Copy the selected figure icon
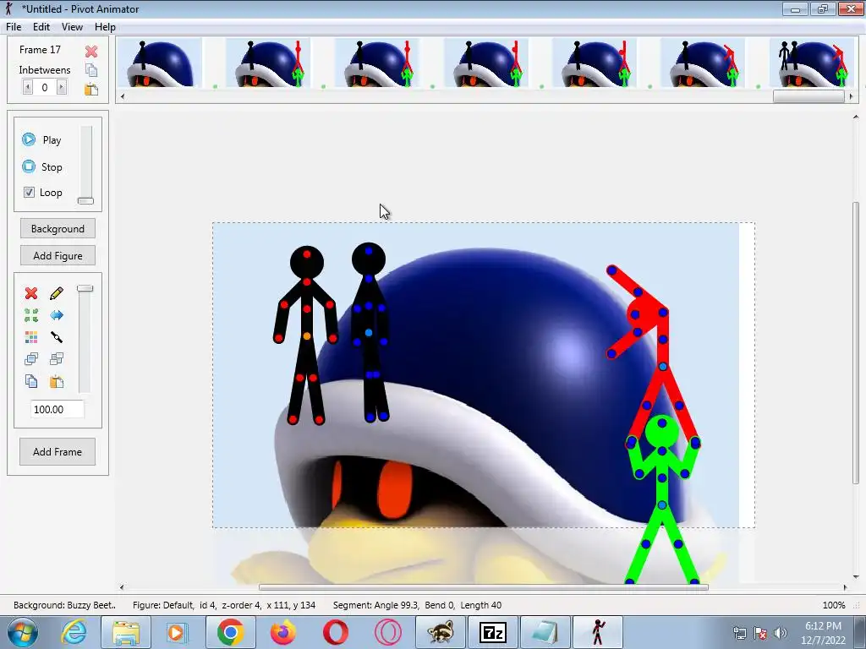This screenshot has width=866, height=649. 31,381
